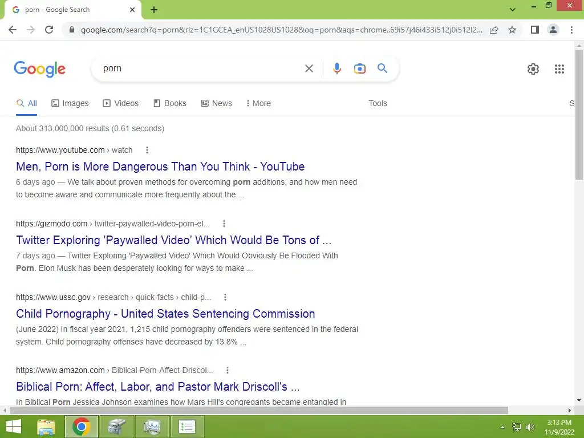Click the browser forward arrow
The width and height of the screenshot is (584, 438).
coord(31,30)
